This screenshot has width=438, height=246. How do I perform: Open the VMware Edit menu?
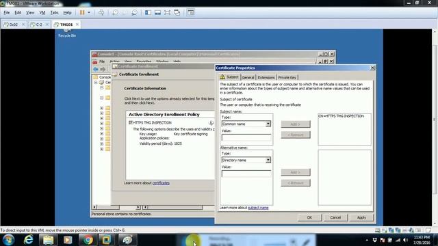[x=18, y=12]
